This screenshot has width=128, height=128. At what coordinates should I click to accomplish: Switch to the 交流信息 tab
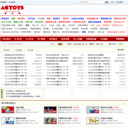click(x=30, y=50)
